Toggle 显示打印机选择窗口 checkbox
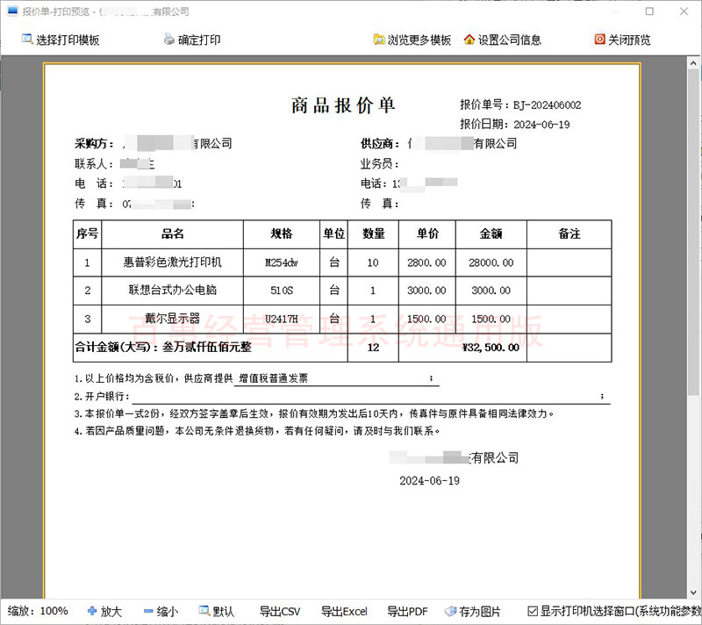The width and height of the screenshot is (702, 625). 533,611
